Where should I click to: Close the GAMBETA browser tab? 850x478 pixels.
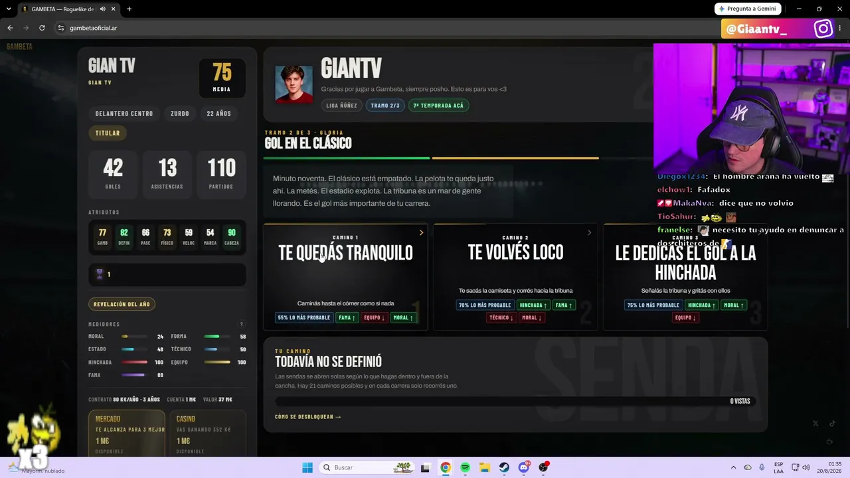pyautogui.click(x=114, y=9)
